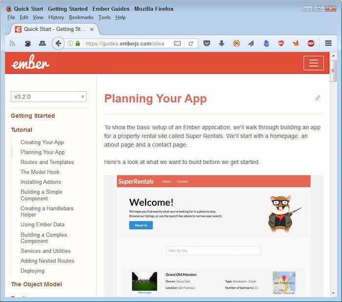Open the Planning Your App sidebar link

[x=43, y=152]
